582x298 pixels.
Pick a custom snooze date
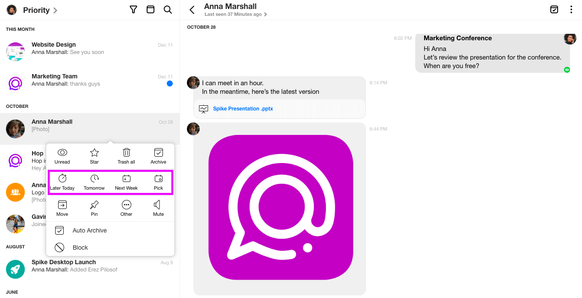pos(158,182)
